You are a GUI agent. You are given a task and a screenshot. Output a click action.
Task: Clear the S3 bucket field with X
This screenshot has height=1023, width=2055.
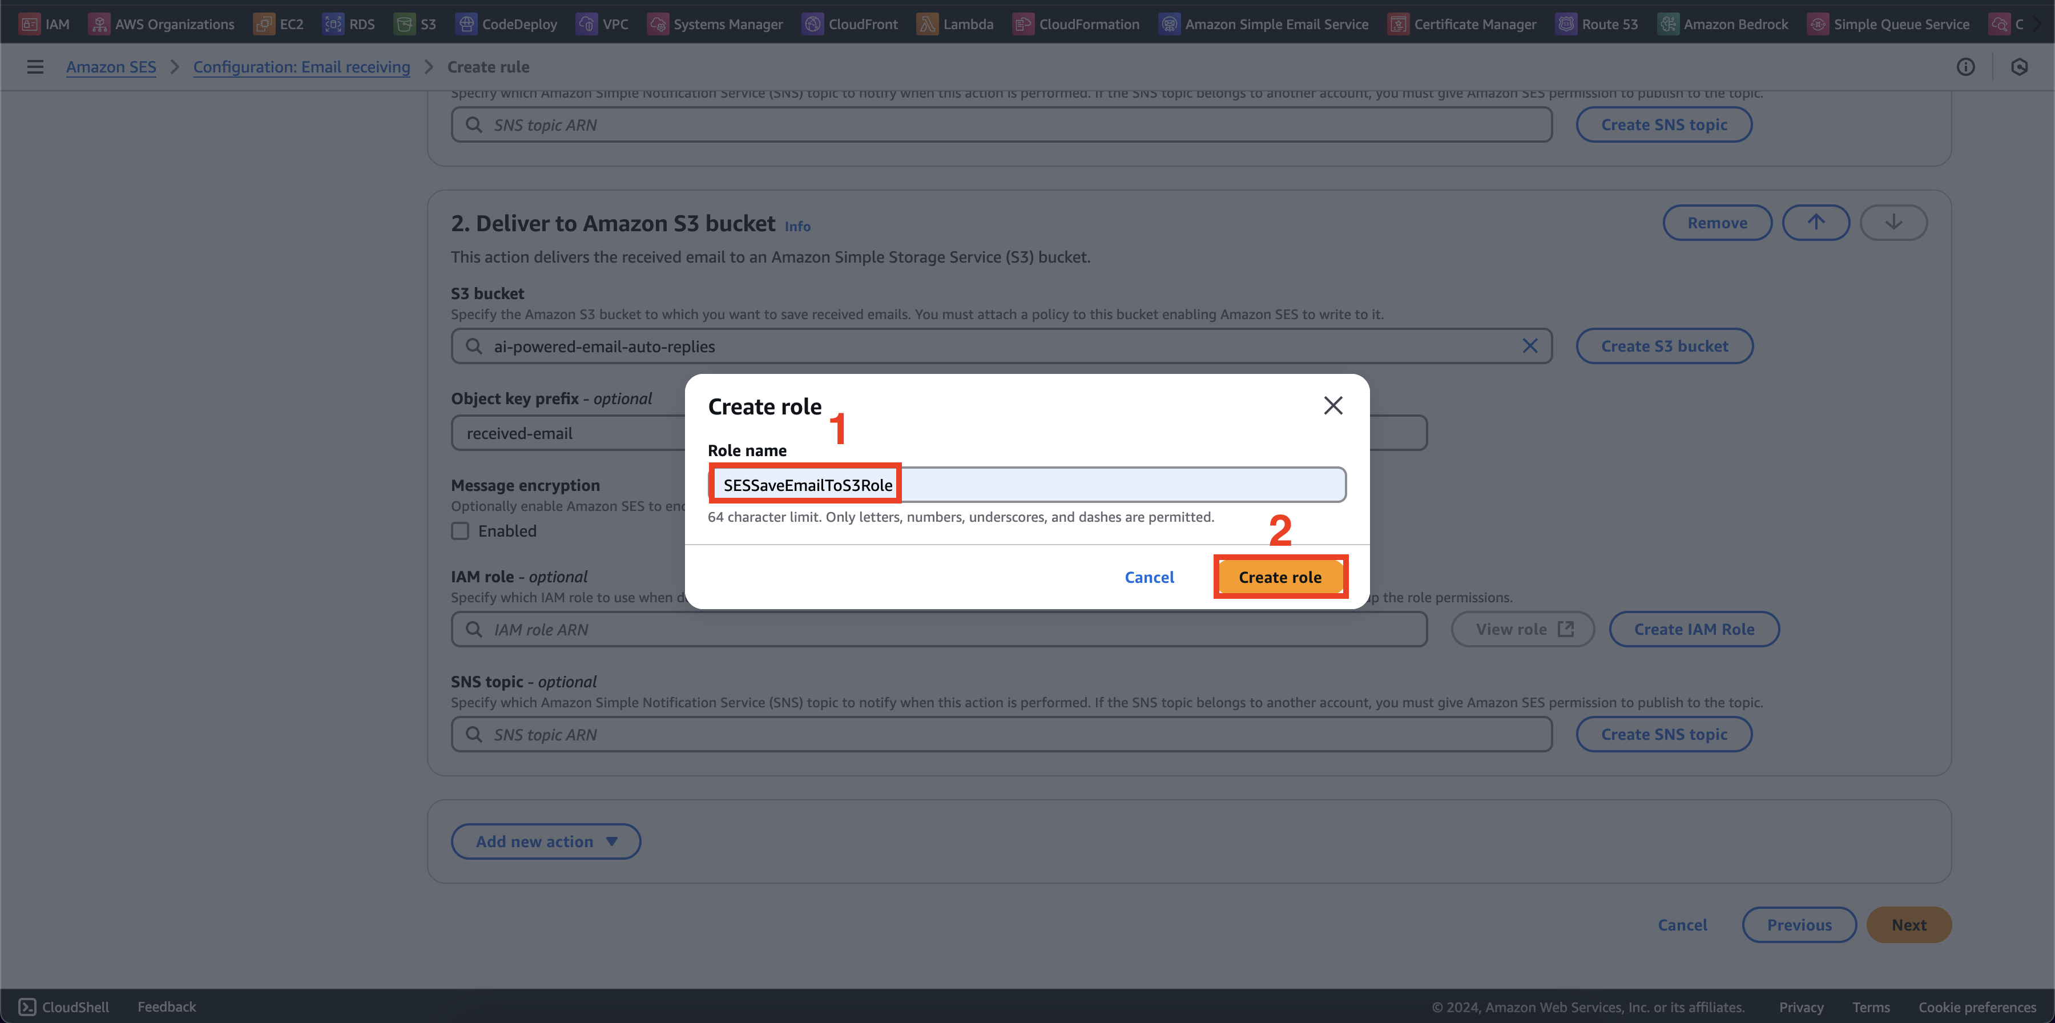pyautogui.click(x=1530, y=345)
